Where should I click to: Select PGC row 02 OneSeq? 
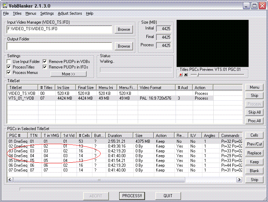coord(125,146)
